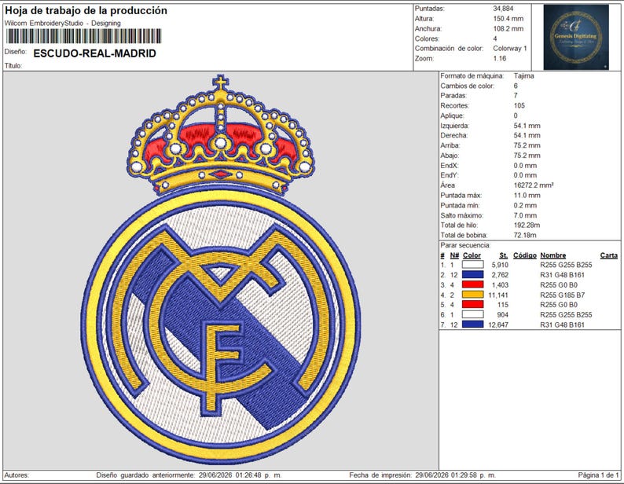Click the Real Madrid crest embroidery preview
Image resolution: width=624 pixels, height=484 pixels.
222,269
